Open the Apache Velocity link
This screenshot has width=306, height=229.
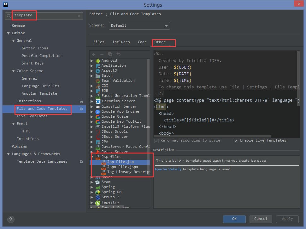(168, 169)
